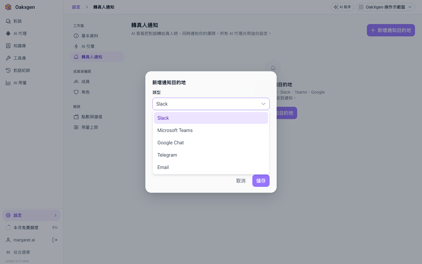Click the Oakxgen logo icon
The height and width of the screenshot is (264, 422).
8,7
